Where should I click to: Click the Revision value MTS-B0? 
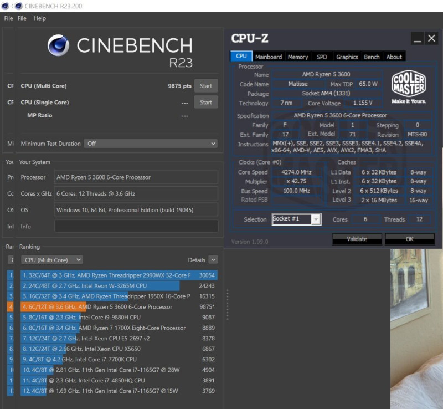(418, 134)
